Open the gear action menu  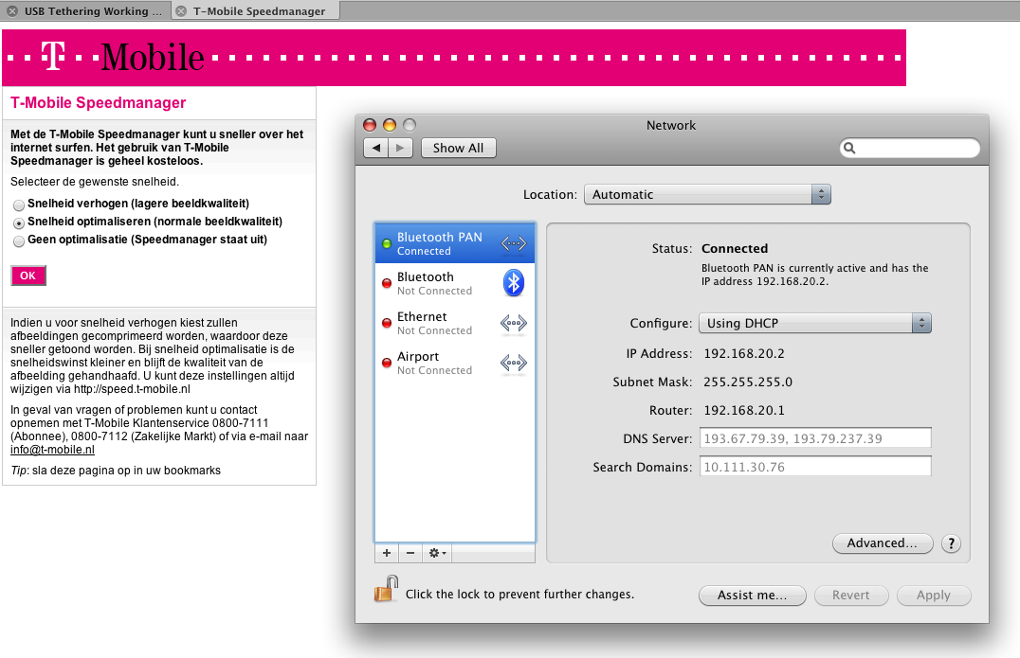click(x=436, y=553)
